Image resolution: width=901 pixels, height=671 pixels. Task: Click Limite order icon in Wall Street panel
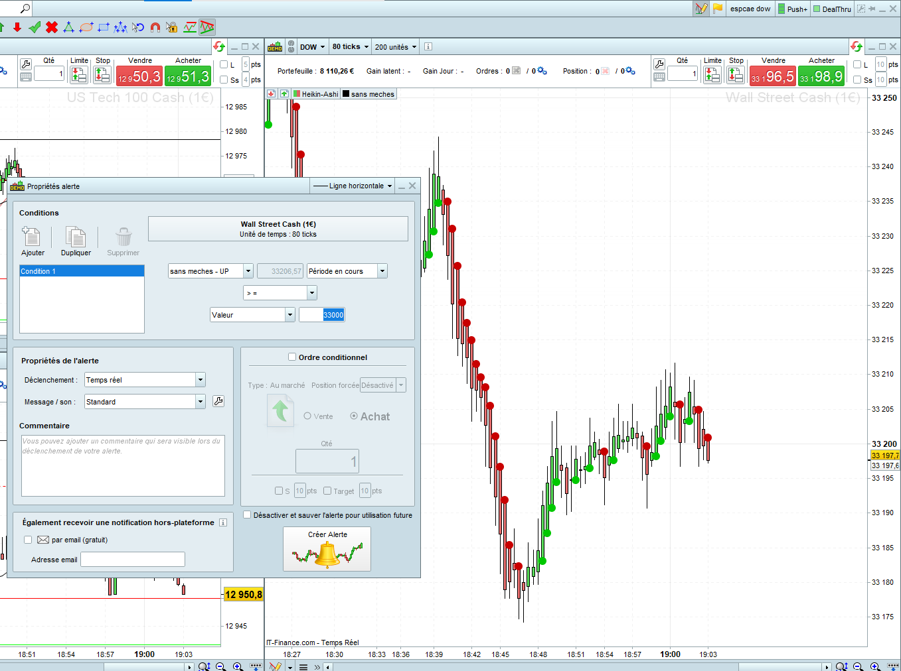click(712, 76)
